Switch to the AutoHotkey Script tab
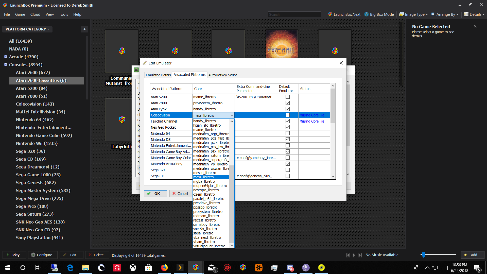The image size is (487, 274). (223, 75)
